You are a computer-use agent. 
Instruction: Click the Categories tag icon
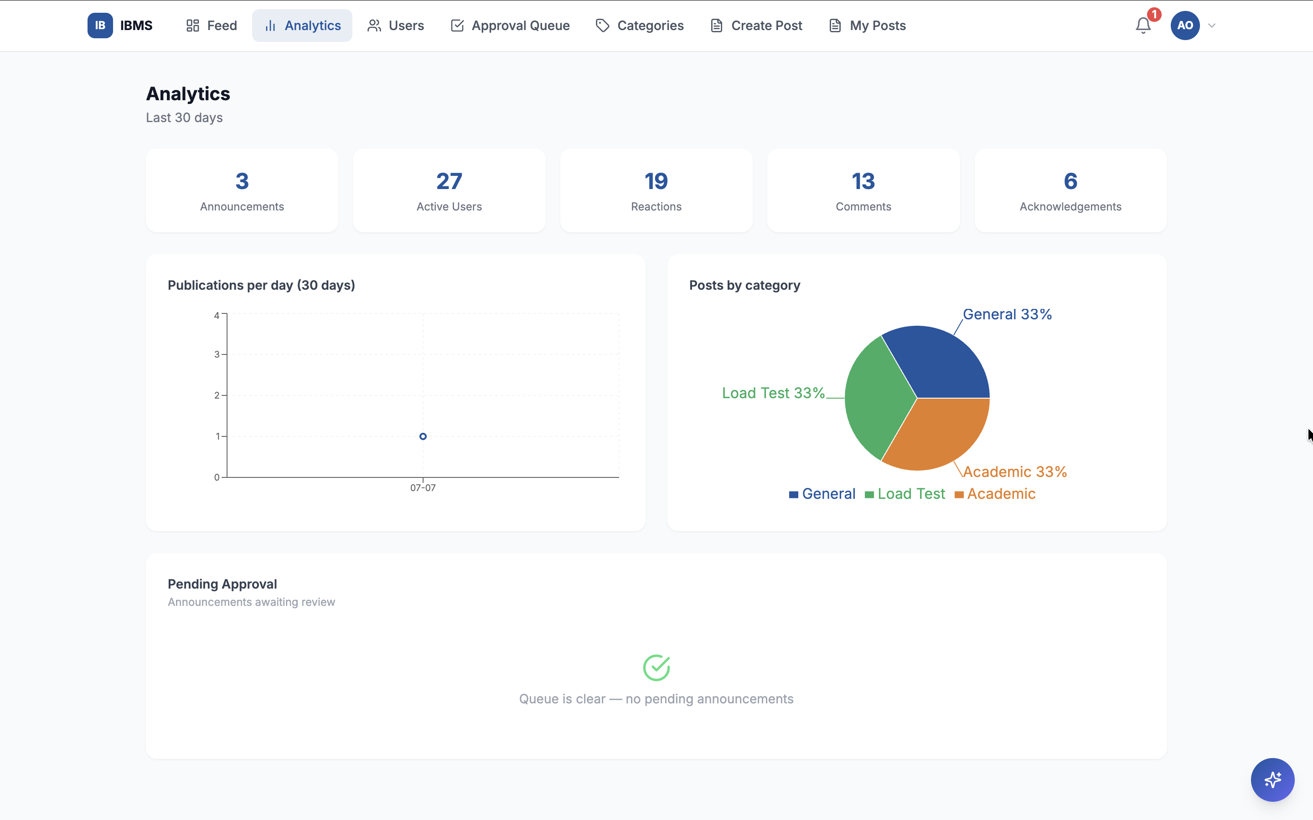click(x=602, y=26)
